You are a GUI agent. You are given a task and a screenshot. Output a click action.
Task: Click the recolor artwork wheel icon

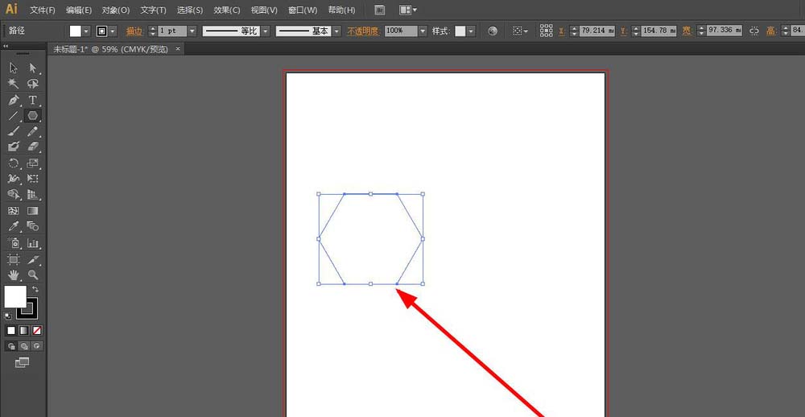point(493,31)
